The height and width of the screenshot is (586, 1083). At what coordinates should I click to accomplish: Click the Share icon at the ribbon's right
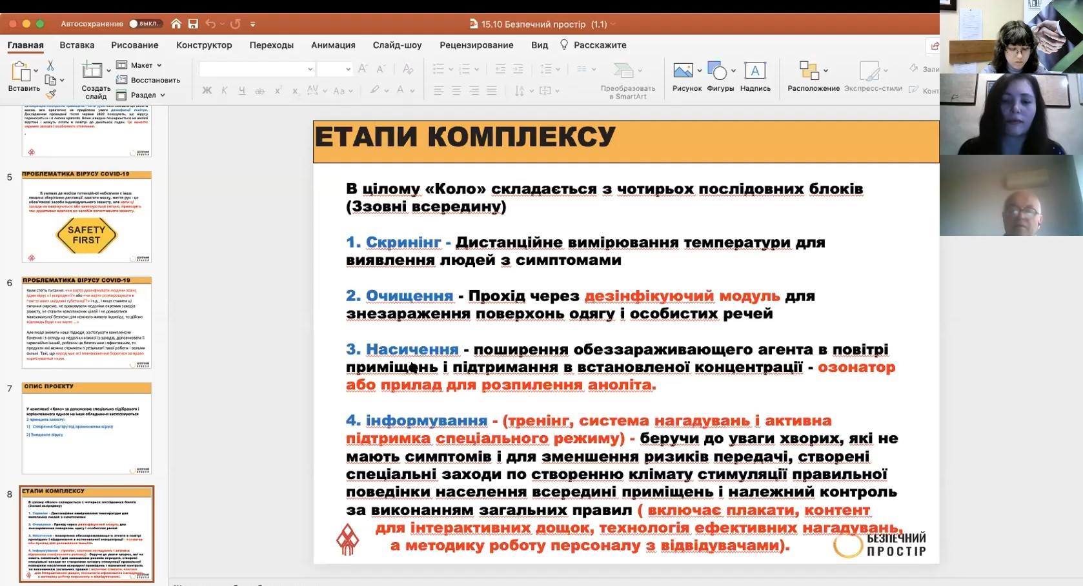pos(934,45)
